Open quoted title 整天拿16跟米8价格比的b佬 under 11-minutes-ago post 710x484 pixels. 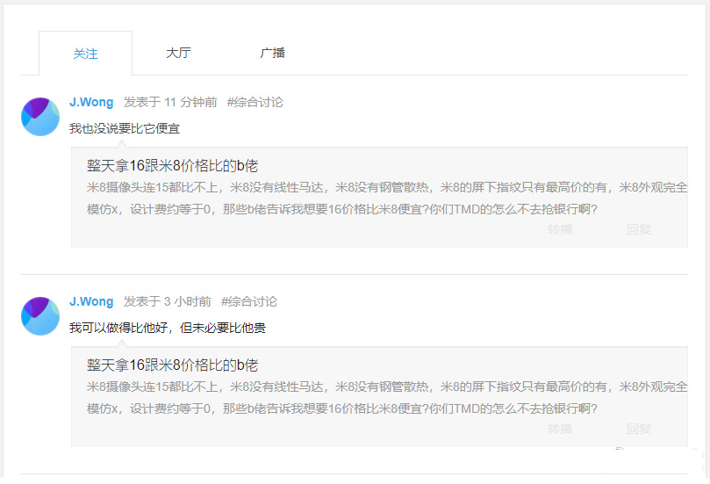tap(172, 166)
